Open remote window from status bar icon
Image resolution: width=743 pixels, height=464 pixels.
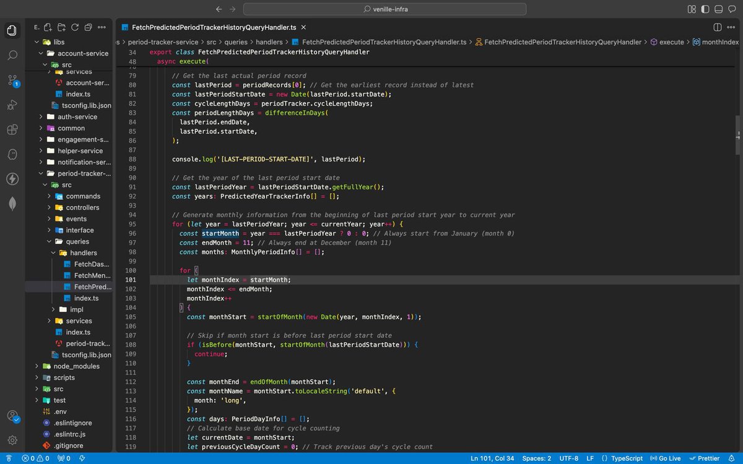tap(7, 458)
